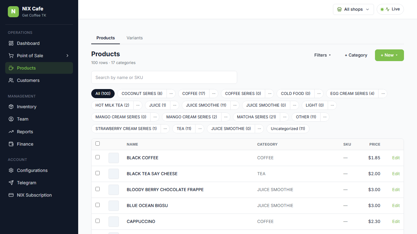Open TEA (11) more options

[x=200, y=129]
